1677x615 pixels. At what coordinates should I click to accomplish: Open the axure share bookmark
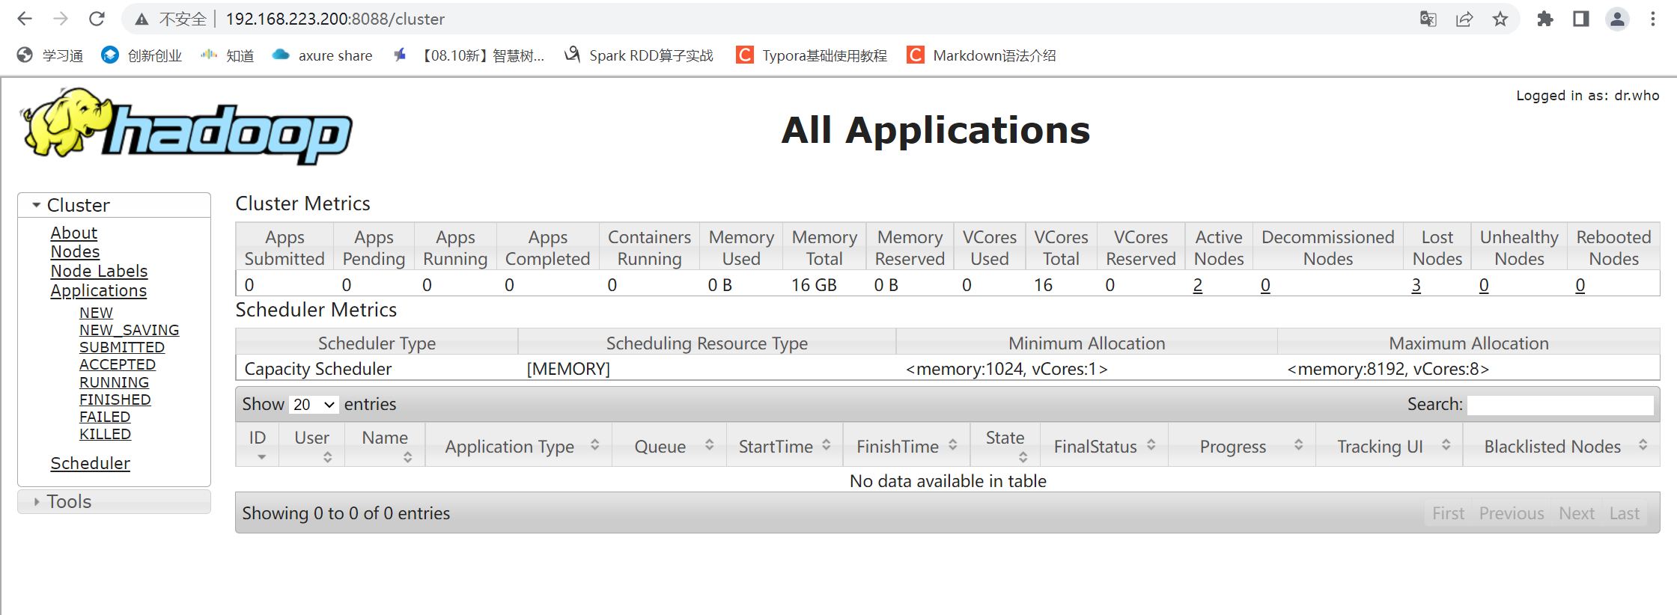323,55
